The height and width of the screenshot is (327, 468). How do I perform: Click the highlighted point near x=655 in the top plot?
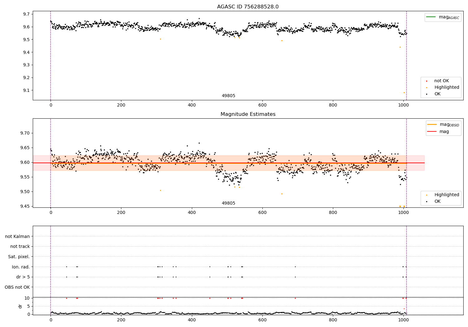click(x=282, y=40)
